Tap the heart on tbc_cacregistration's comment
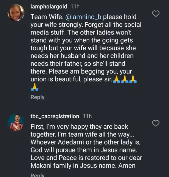This screenshot has height=177, width=169. 156,123
